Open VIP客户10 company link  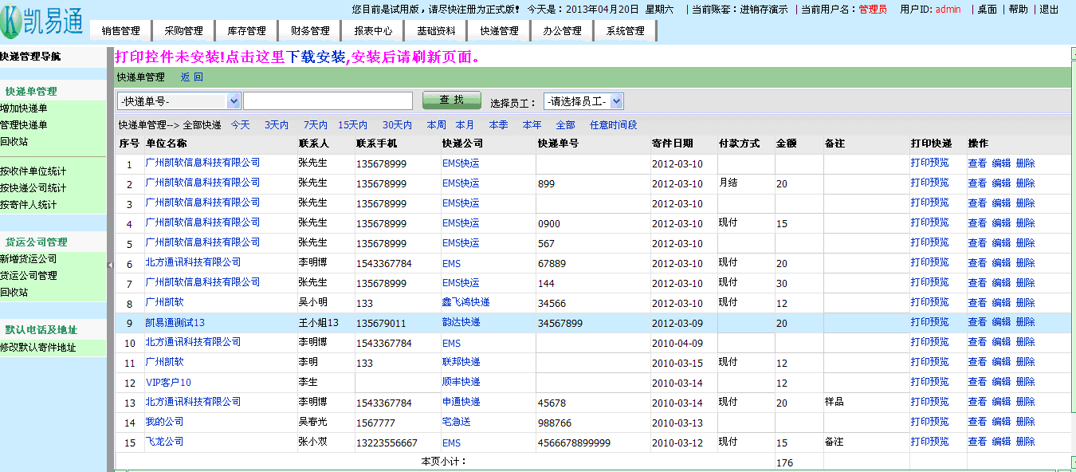coord(168,382)
